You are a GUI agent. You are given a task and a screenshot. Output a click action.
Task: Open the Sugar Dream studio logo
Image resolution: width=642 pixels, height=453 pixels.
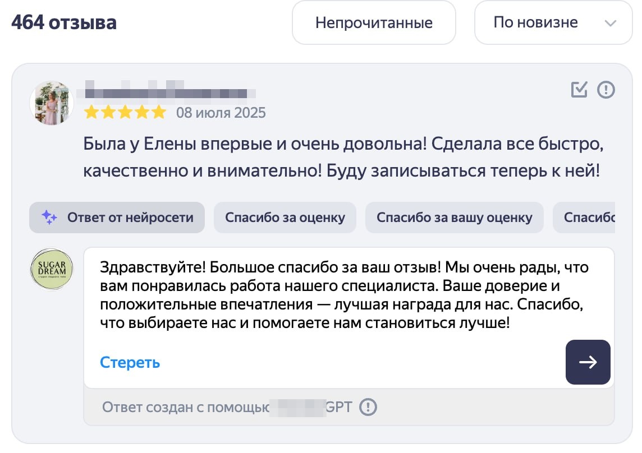(51, 269)
